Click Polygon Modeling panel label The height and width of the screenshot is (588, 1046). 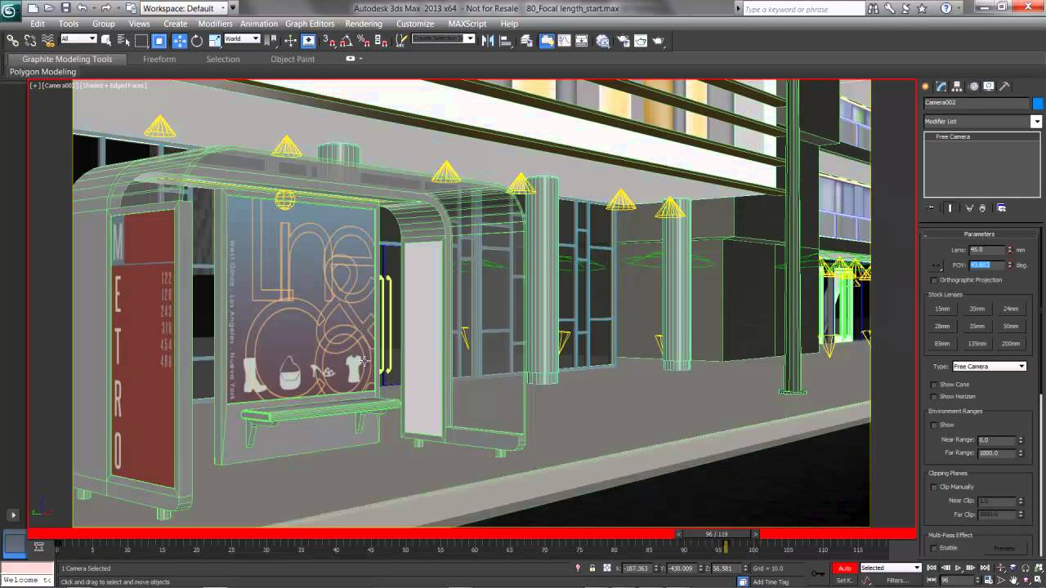pos(42,72)
